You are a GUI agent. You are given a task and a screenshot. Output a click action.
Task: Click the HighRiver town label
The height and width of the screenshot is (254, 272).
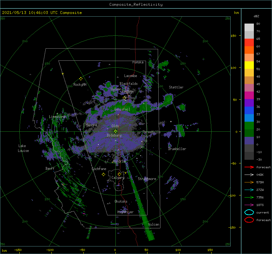point(125,212)
